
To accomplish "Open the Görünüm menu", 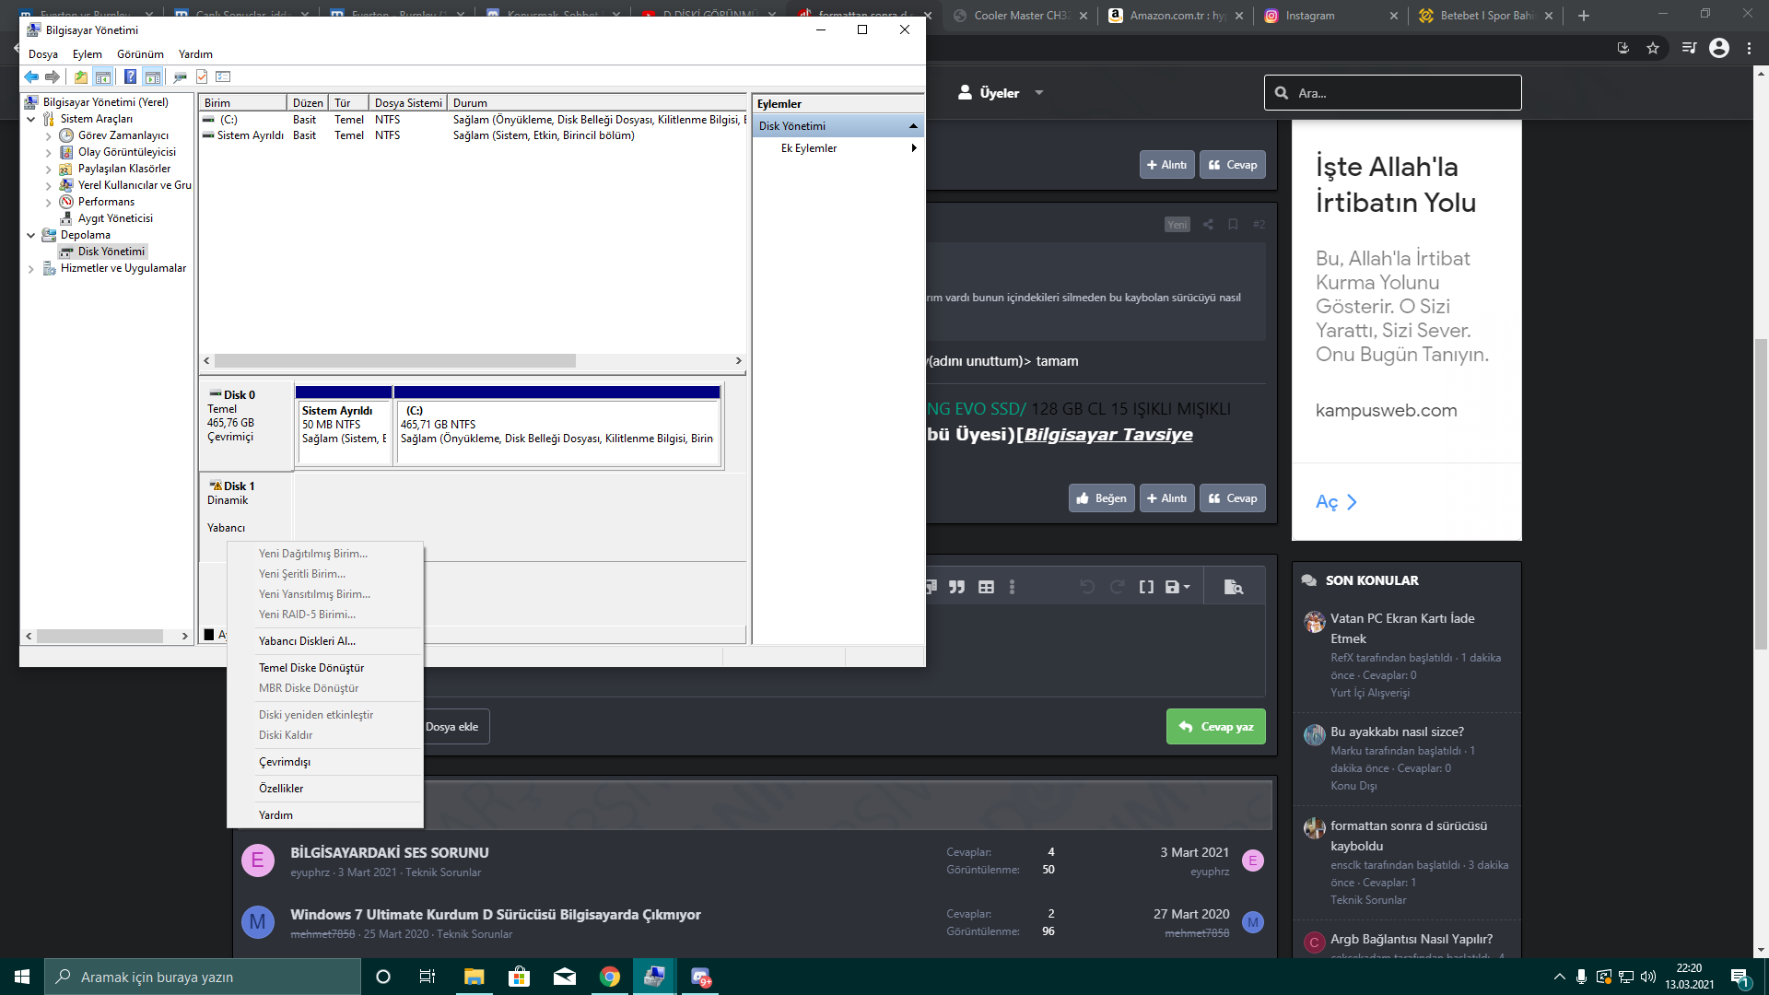I will 140,54.
